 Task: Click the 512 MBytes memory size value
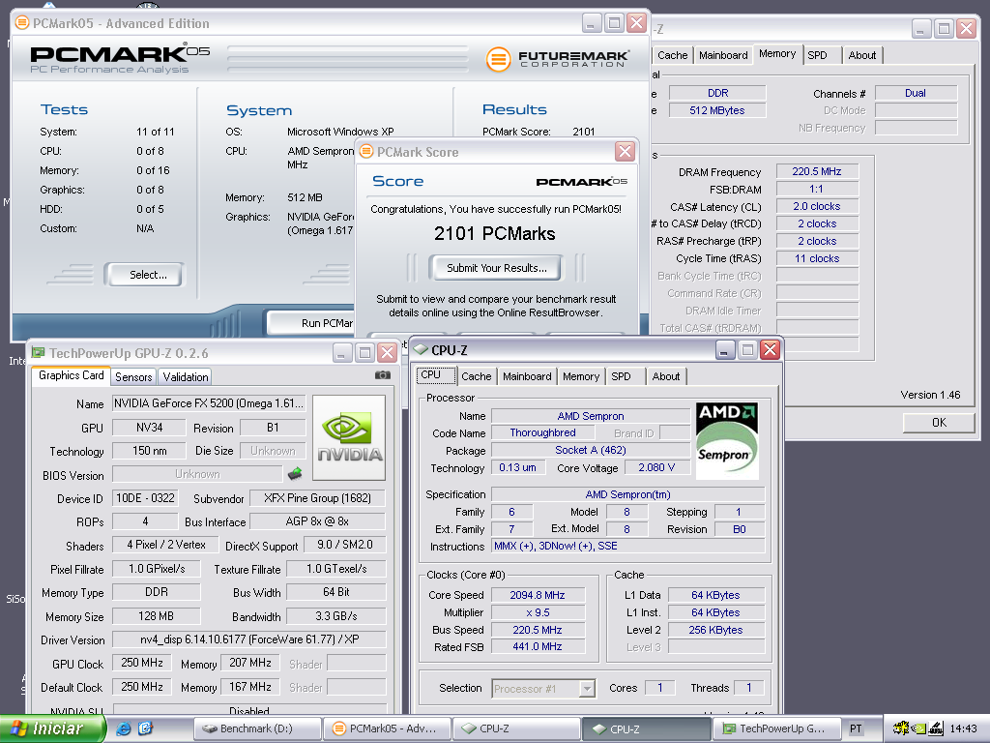717,110
